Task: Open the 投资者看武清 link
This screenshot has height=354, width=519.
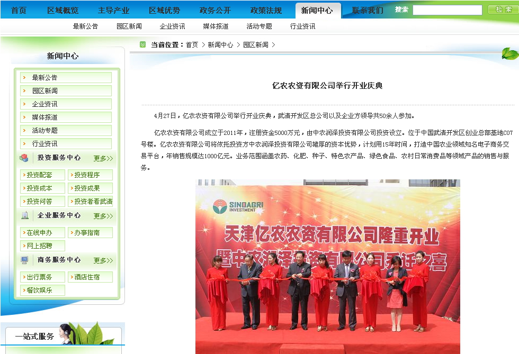Action: 91,202
